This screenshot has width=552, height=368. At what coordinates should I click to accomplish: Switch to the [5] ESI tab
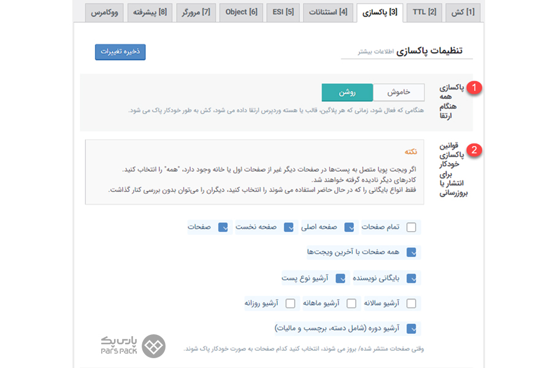point(283,13)
